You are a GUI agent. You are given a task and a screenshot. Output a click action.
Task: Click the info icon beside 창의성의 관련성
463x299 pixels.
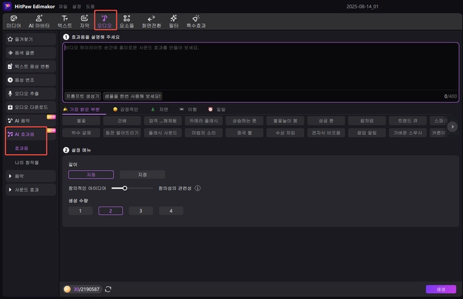tap(198, 188)
